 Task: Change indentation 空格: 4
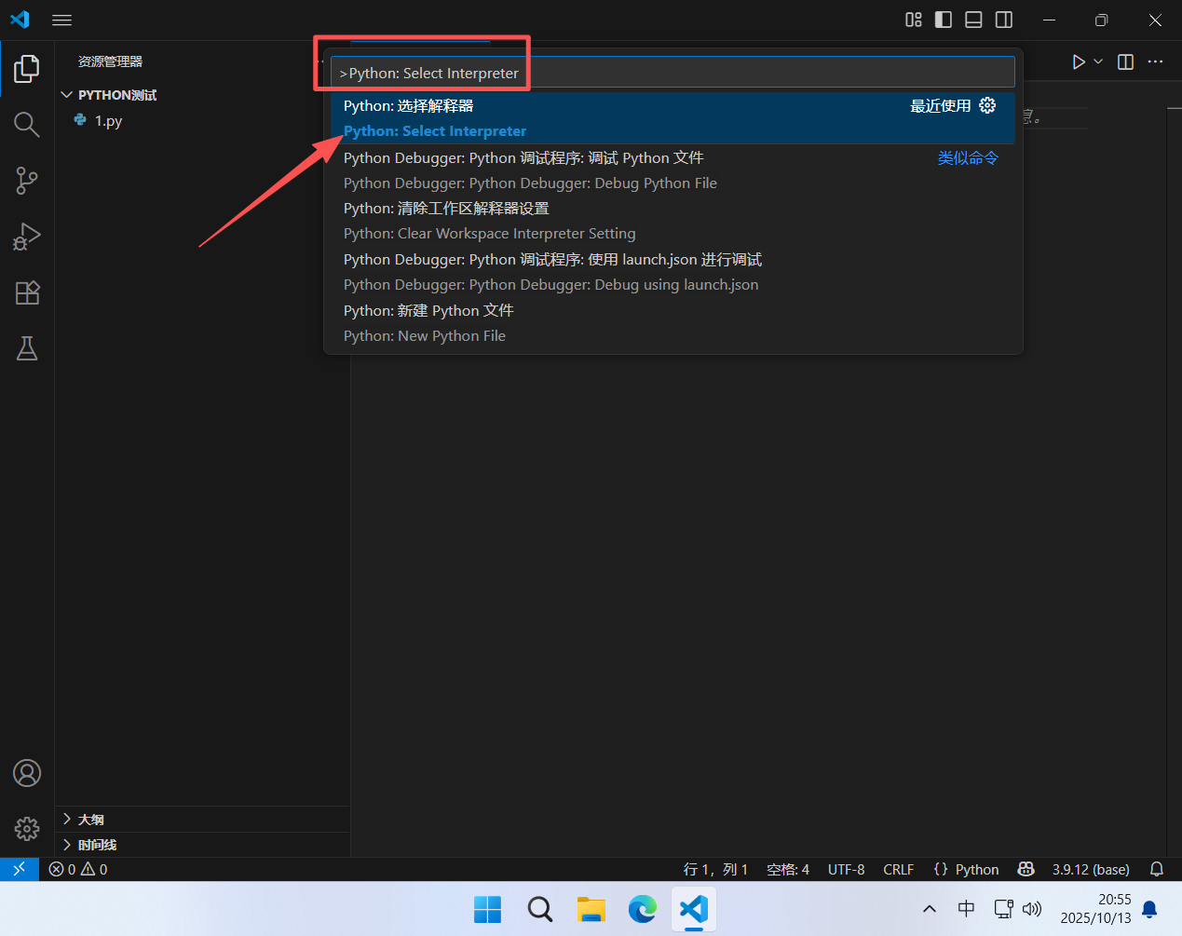[x=788, y=869]
